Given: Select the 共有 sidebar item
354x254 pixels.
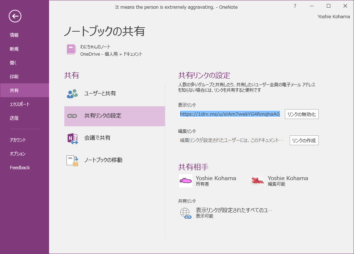Looking at the screenshot, I should (24, 90).
